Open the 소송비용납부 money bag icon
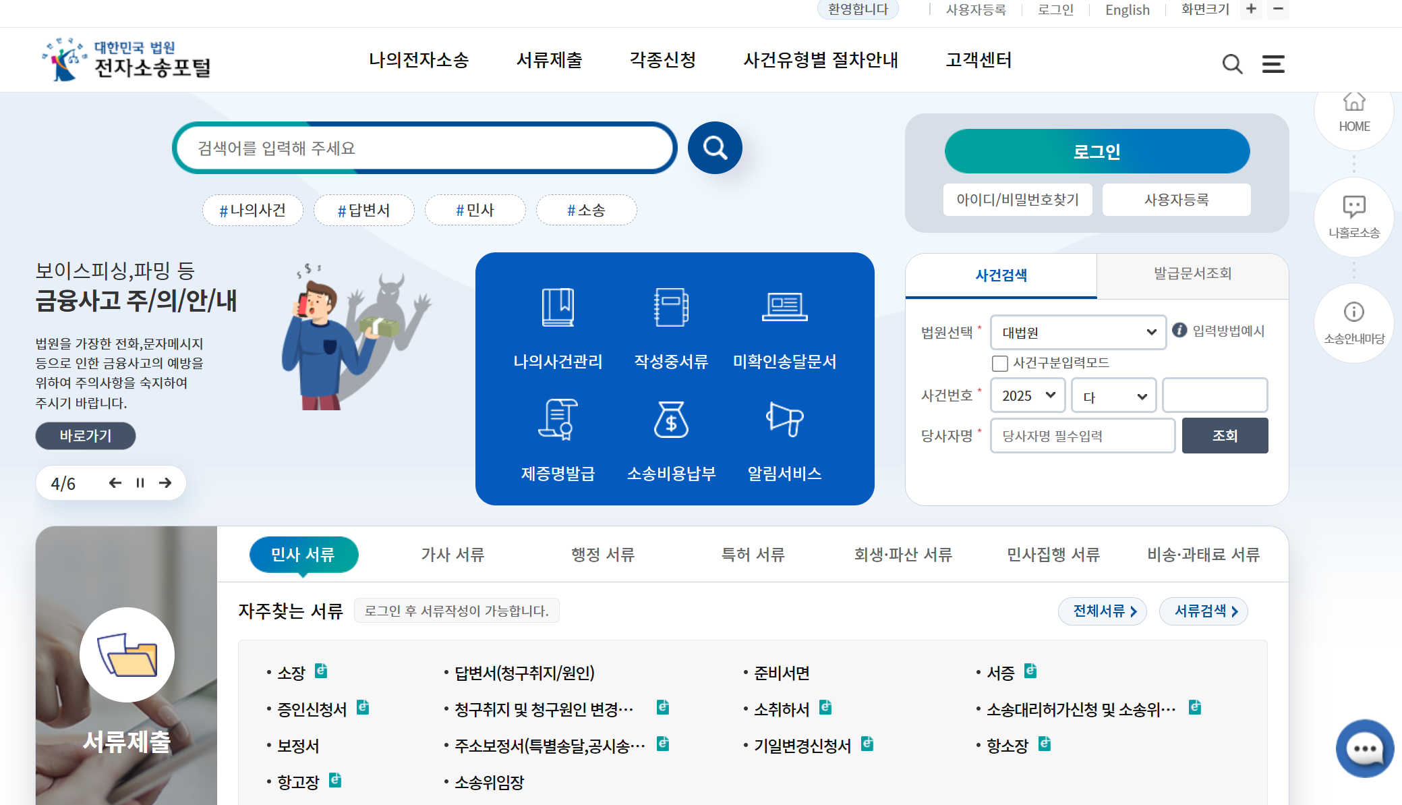Viewport: 1402px width, 805px height. pyautogui.click(x=671, y=437)
